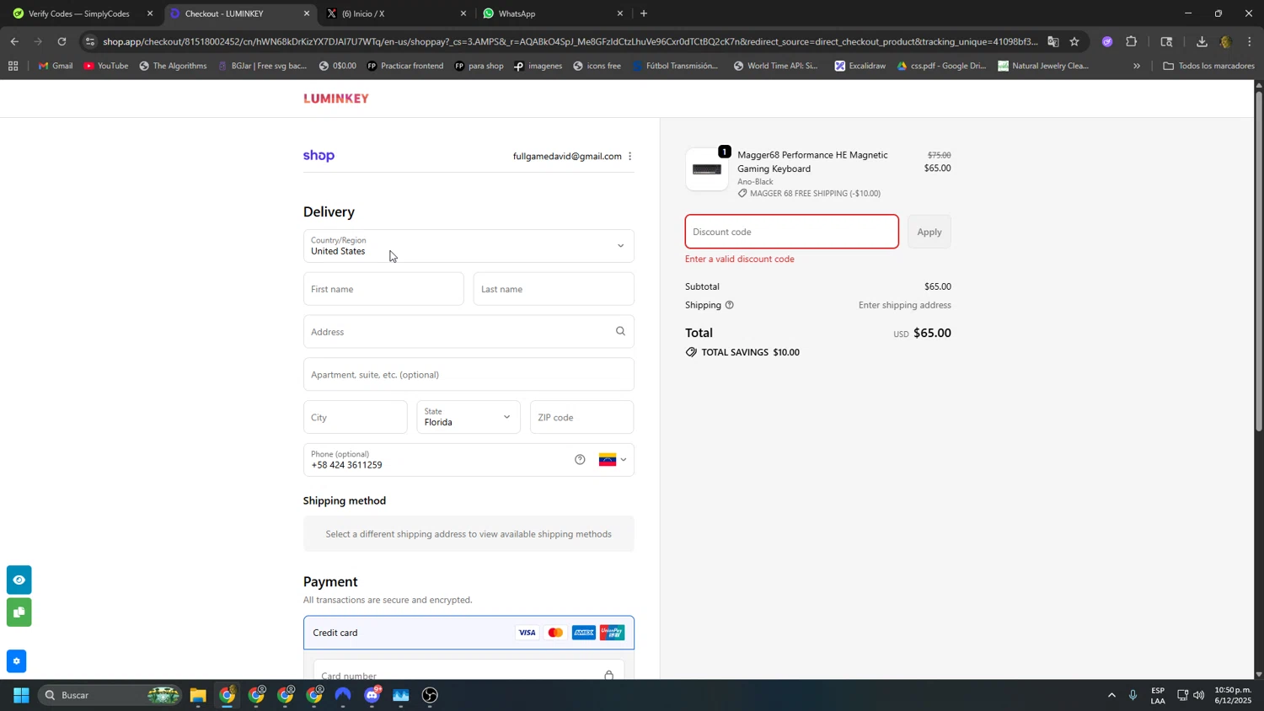Expand the hidden bookmarks overflow chevron
The height and width of the screenshot is (711, 1264).
(x=1137, y=66)
